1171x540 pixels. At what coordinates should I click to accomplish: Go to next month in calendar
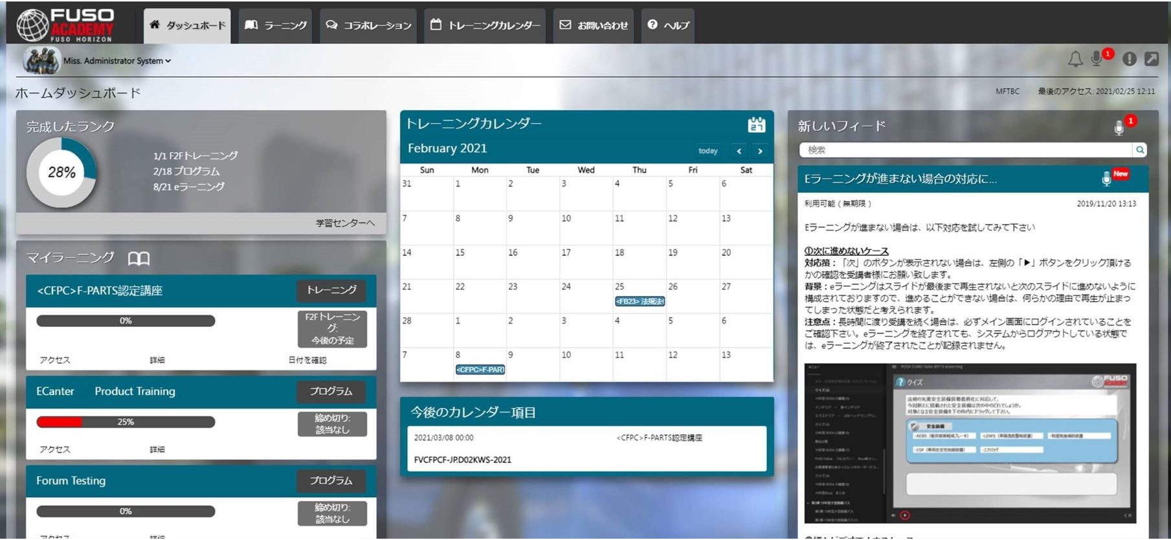pyautogui.click(x=760, y=151)
